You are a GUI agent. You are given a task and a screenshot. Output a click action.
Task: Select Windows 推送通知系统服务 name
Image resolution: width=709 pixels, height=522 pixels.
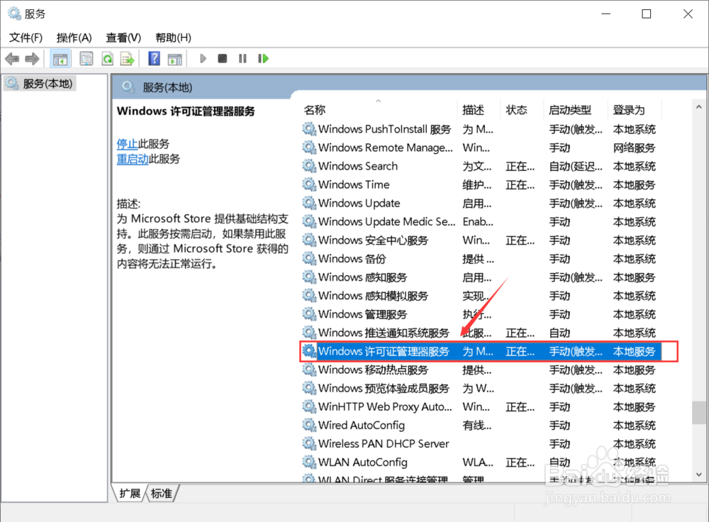pyautogui.click(x=384, y=333)
